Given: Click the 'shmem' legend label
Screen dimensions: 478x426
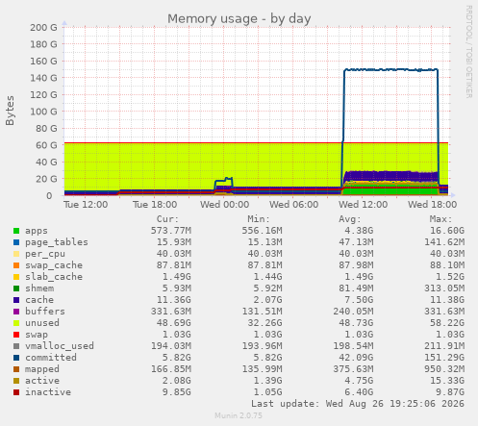Looking at the screenshot, I should pos(39,288).
